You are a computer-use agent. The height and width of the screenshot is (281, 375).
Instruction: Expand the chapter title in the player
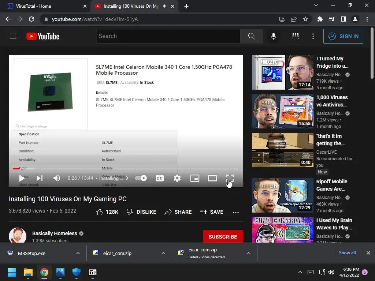pos(114,178)
